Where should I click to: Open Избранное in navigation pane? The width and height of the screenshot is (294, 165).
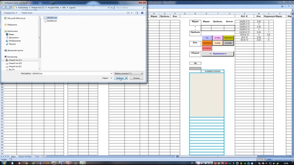(x=11, y=25)
